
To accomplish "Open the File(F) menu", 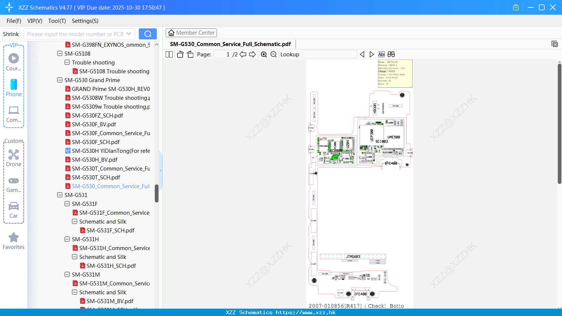I will click(14, 21).
